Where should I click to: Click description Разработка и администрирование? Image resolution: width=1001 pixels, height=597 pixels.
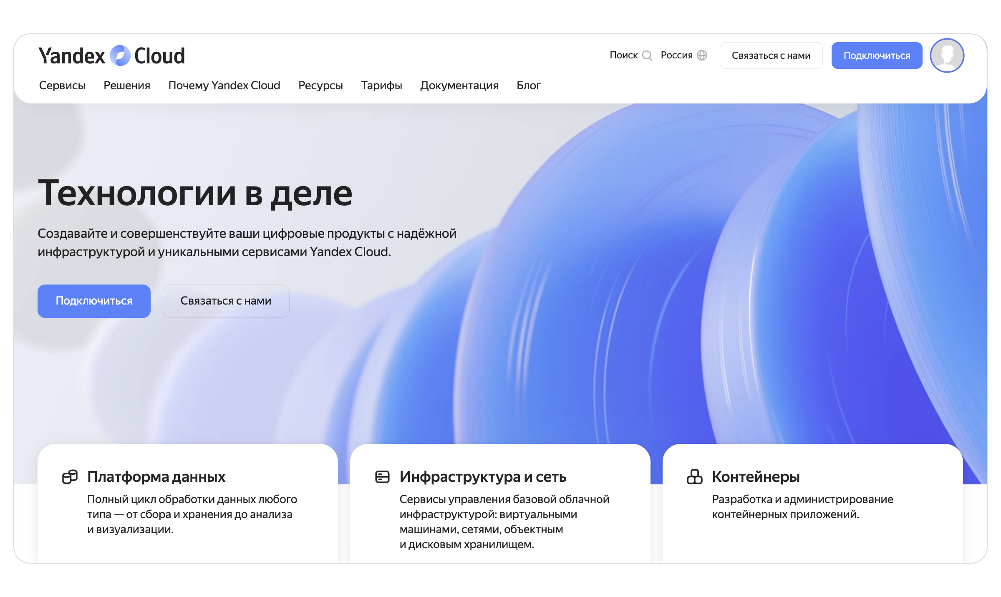tap(802, 507)
